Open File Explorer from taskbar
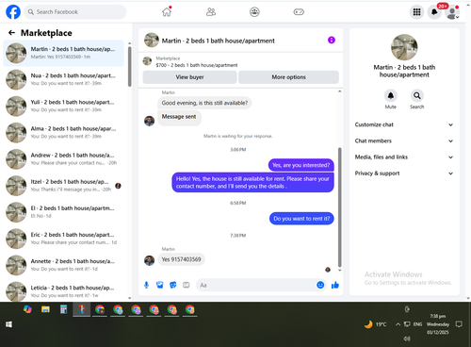The image size is (471, 347). 45,309
